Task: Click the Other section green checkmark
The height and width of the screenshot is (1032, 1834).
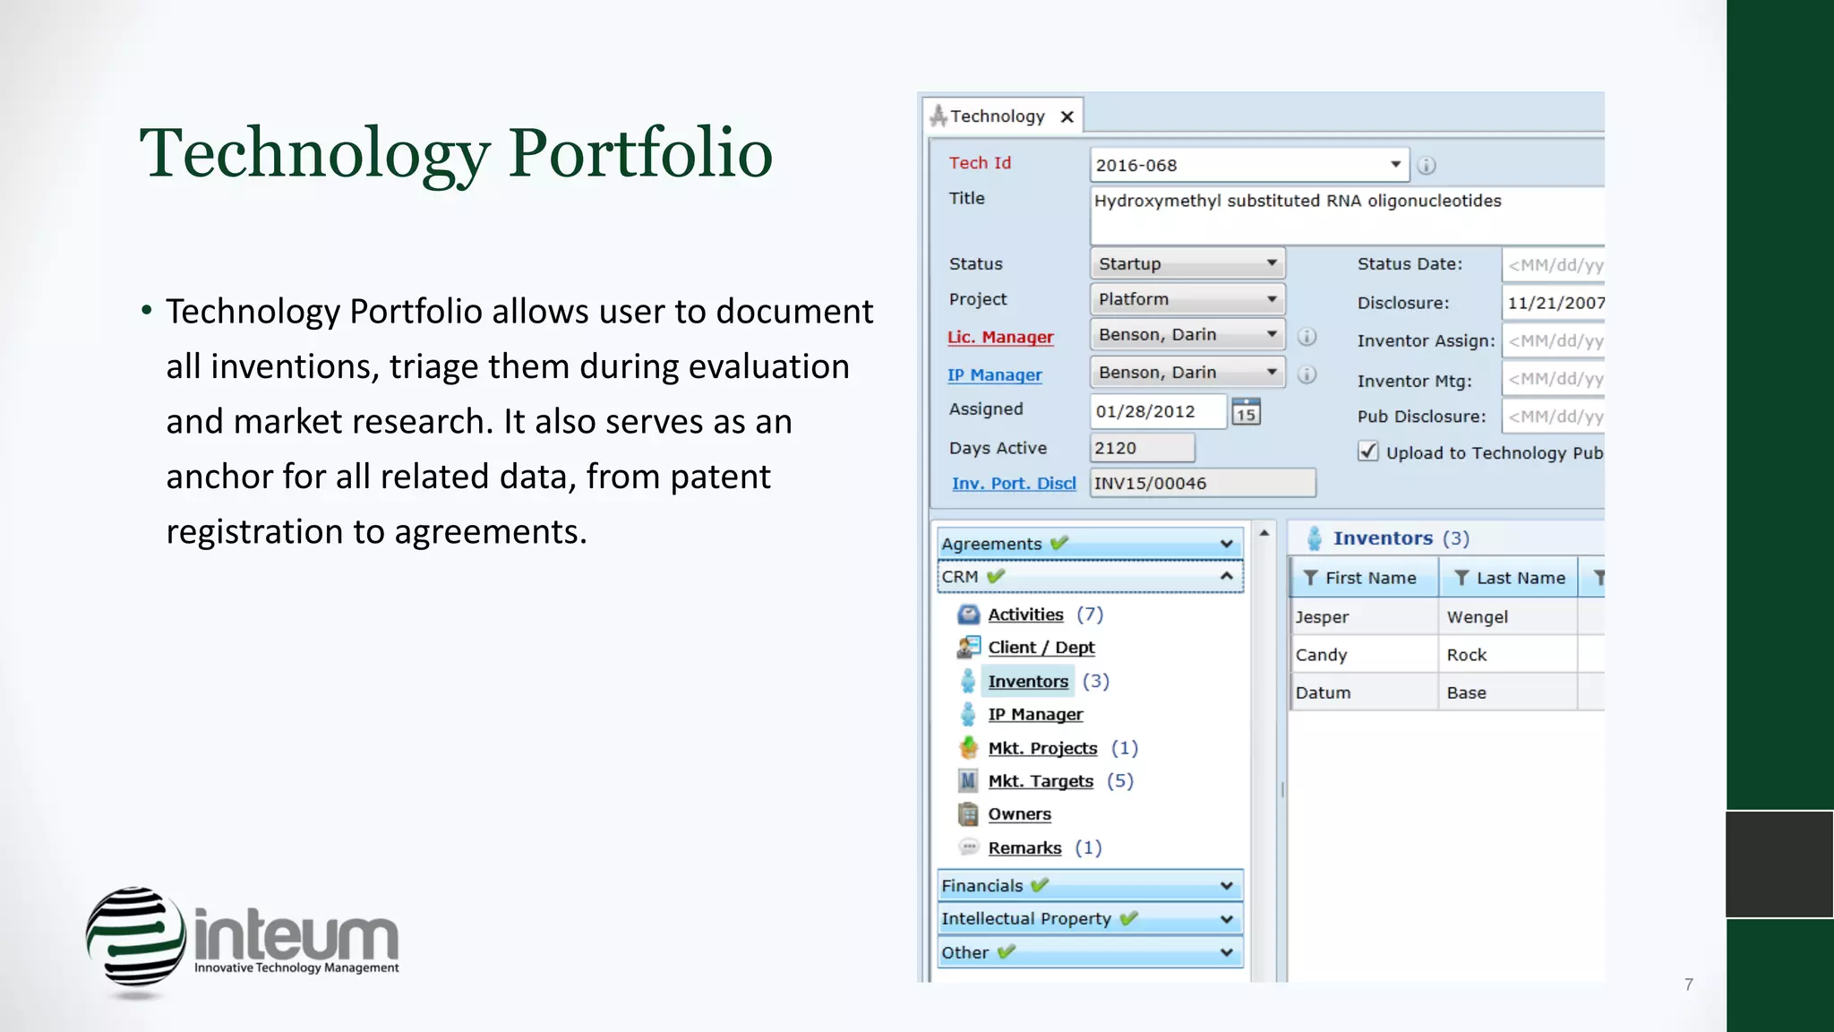Action: (1006, 951)
